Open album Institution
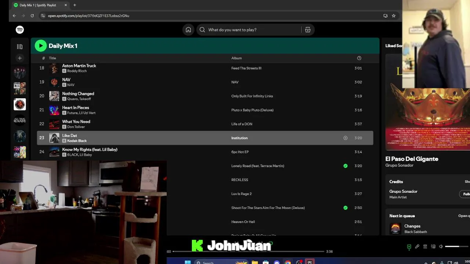The height and width of the screenshot is (264, 470). tap(239, 138)
